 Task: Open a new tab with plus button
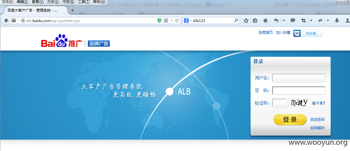[73, 10]
